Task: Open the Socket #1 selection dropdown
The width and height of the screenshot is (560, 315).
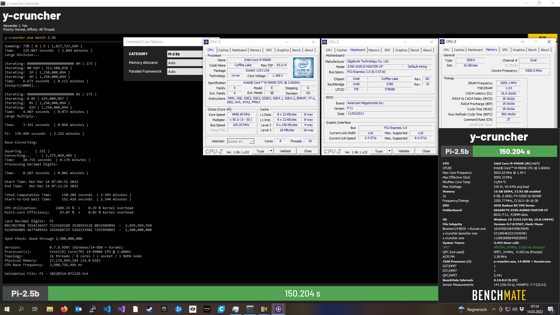Action: [241, 141]
